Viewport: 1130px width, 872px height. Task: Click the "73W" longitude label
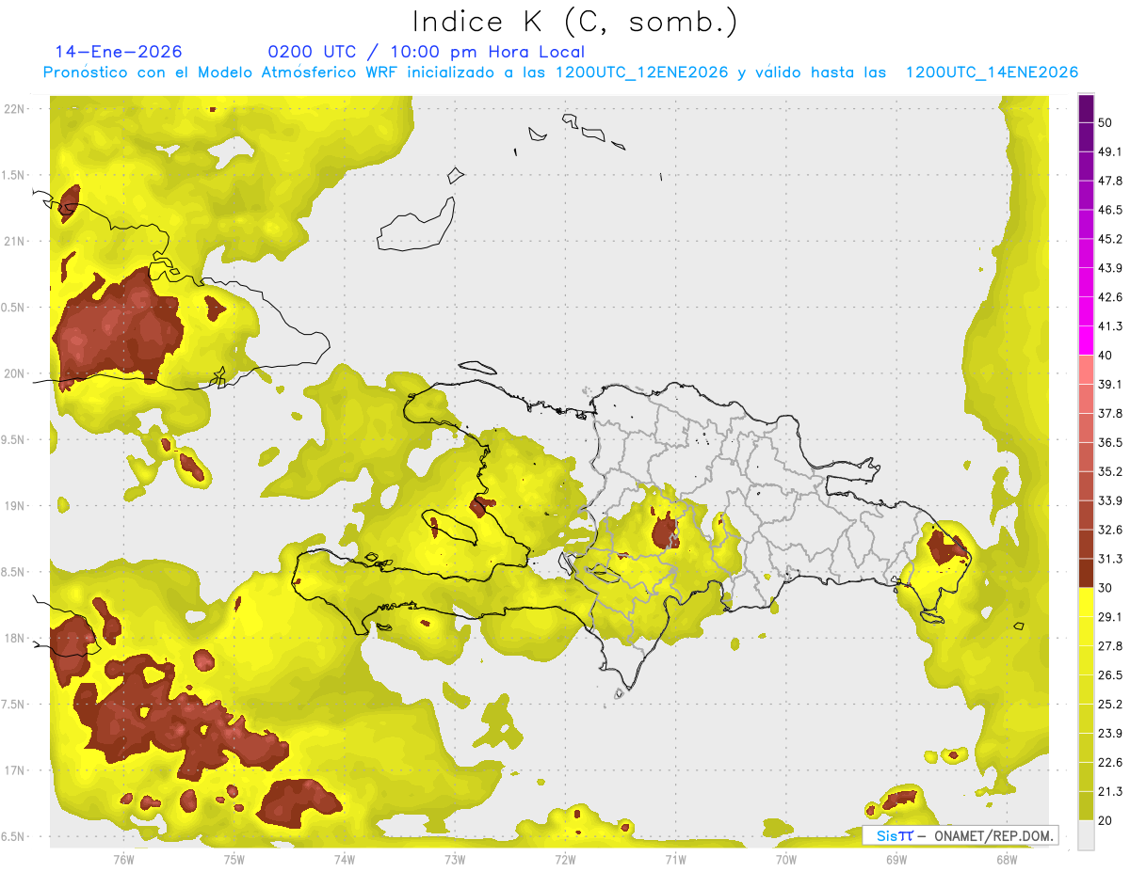pyautogui.click(x=455, y=858)
